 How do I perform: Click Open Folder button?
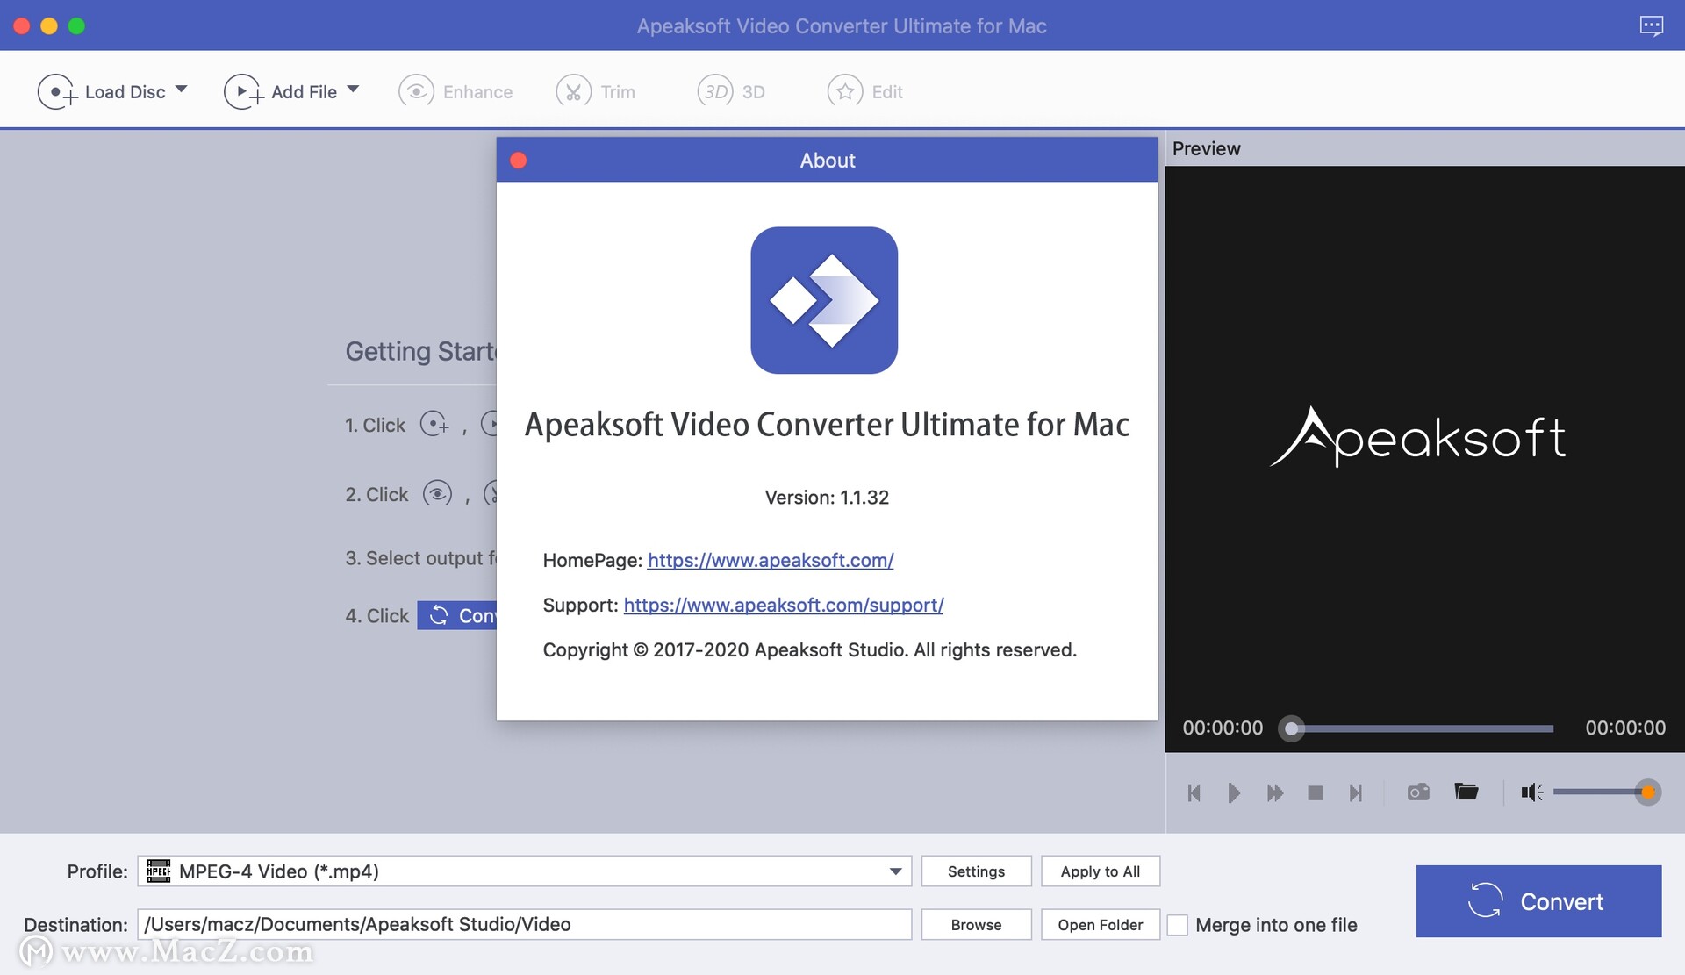click(x=1101, y=925)
